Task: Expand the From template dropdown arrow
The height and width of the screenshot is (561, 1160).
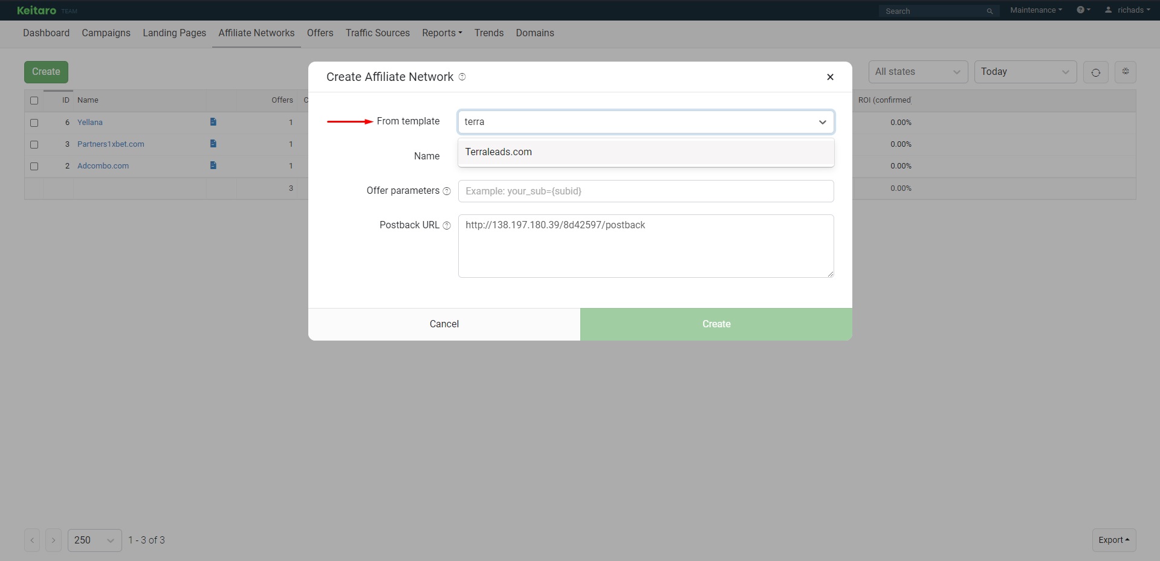Action: pos(822,122)
